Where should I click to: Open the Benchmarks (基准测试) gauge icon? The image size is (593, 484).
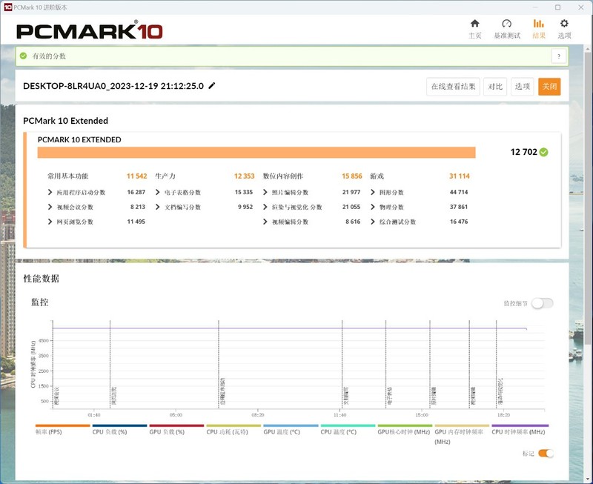point(506,24)
